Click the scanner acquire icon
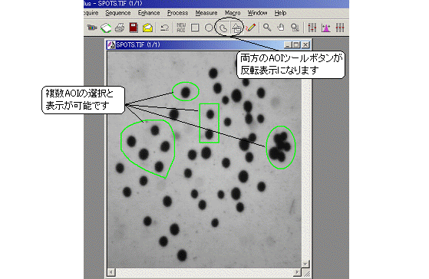 106,28
